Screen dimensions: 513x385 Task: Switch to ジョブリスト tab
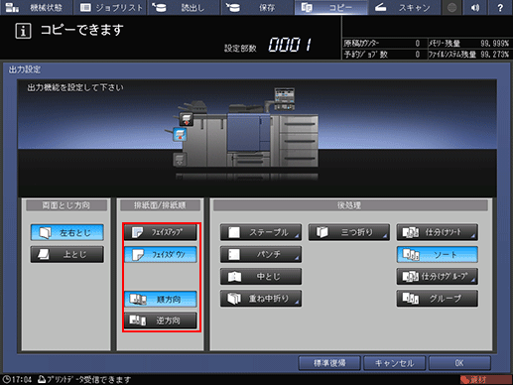pyautogui.click(x=110, y=7)
